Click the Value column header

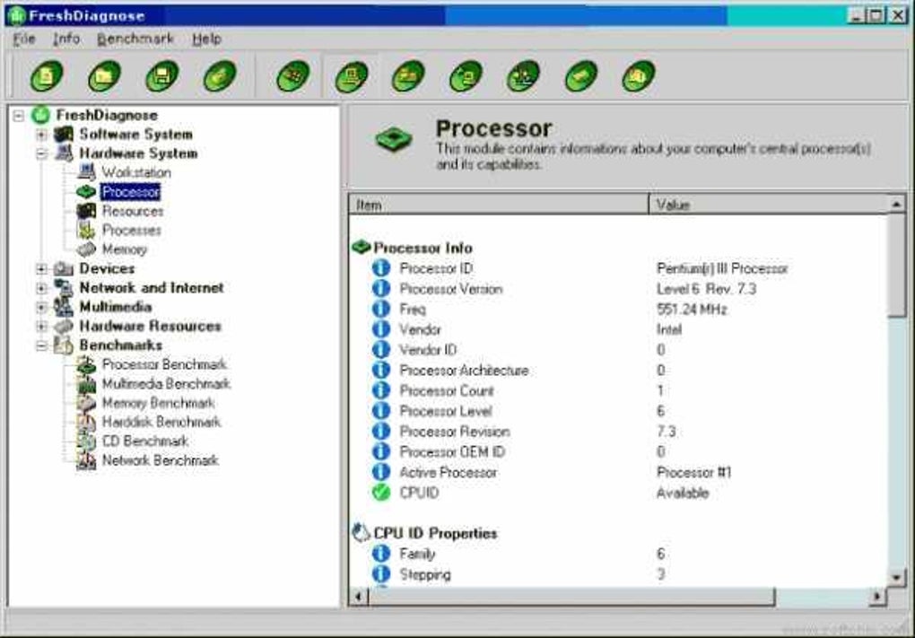pyautogui.click(x=768, y=205)
